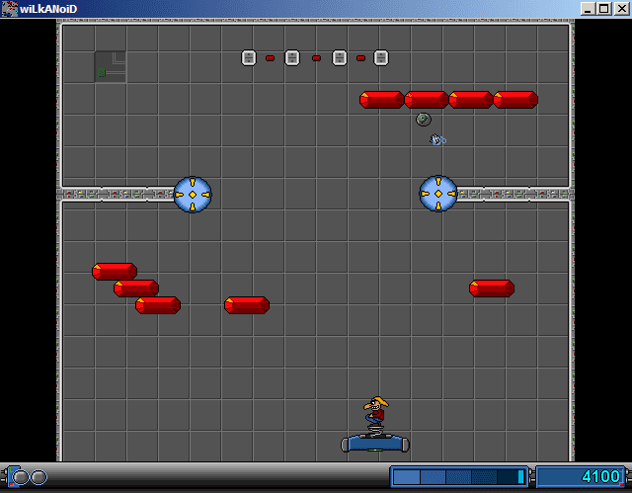Click the gray ball below the red bricks
This screenshot has height=493, width=632.
[x=424, y=120]
